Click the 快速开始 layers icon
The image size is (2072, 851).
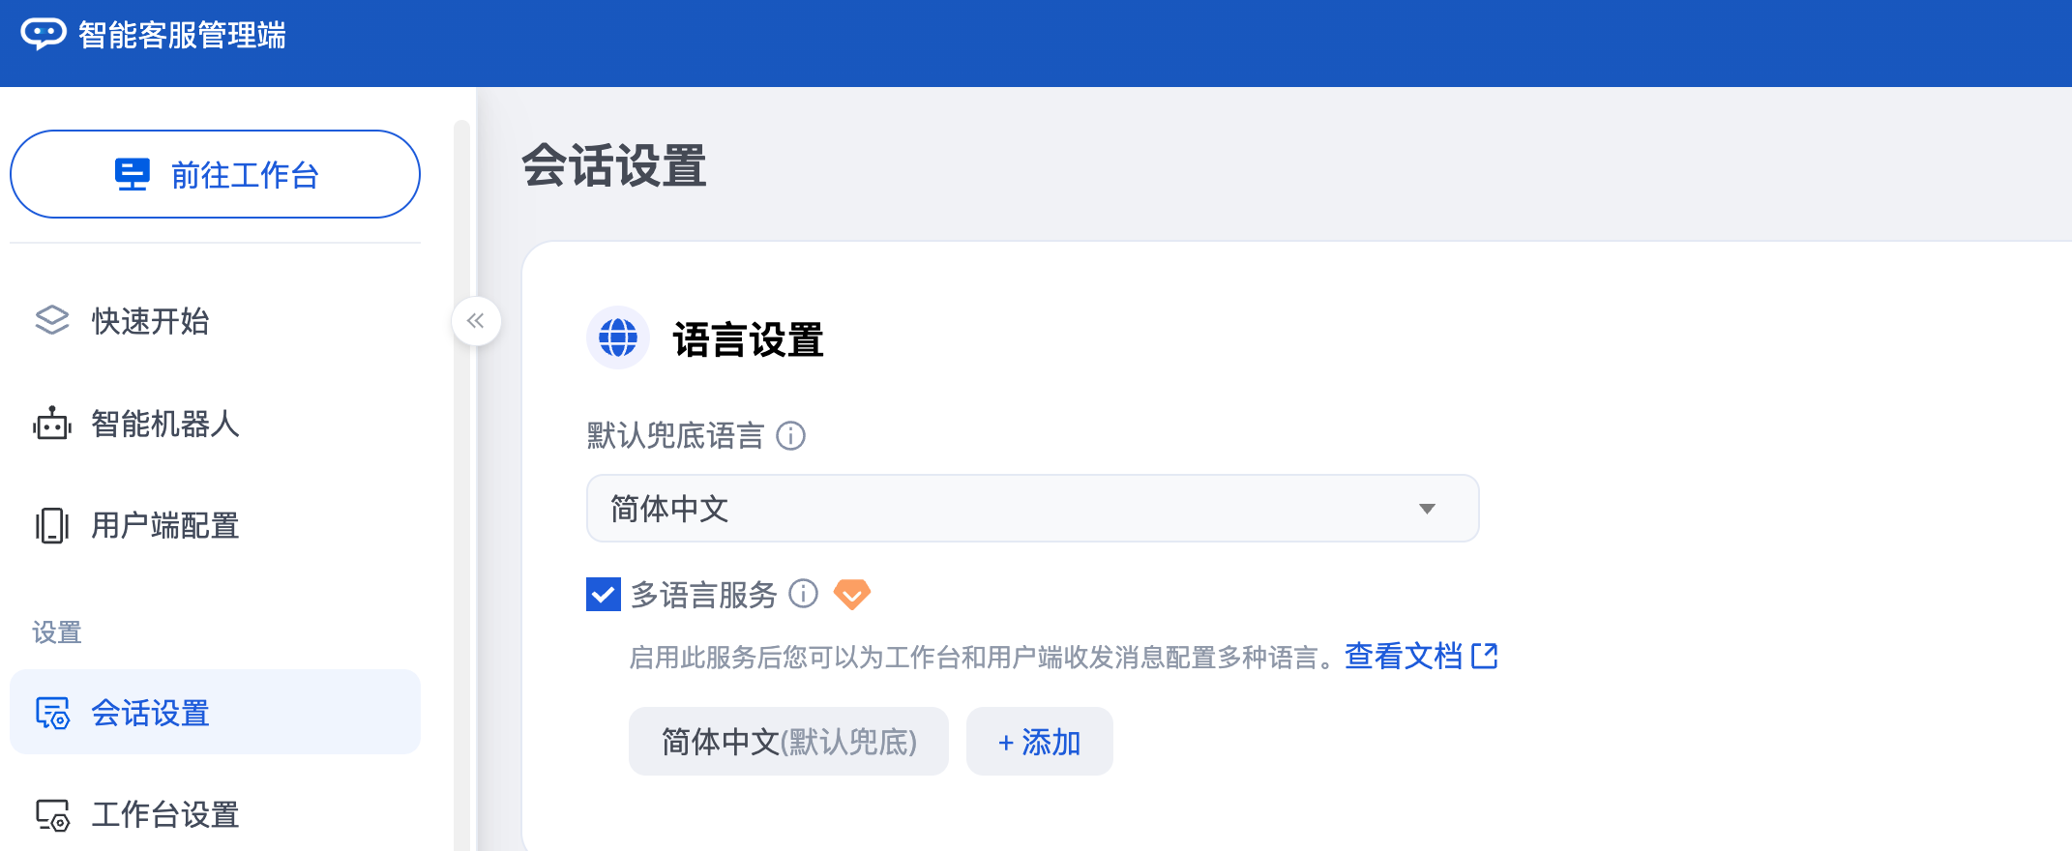point(52,321)
